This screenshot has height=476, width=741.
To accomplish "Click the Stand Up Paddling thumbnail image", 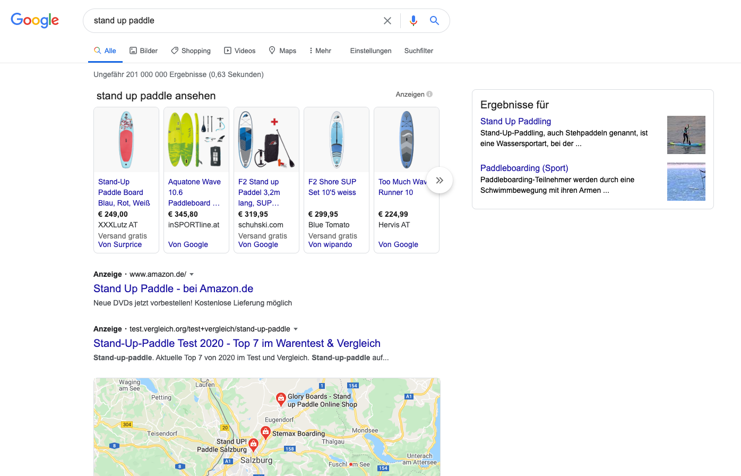I will pos(686,135).
